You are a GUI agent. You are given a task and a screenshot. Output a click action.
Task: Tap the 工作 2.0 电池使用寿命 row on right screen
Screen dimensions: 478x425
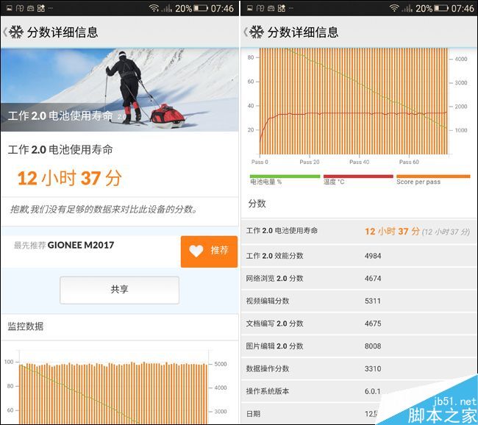coord(359,231)
